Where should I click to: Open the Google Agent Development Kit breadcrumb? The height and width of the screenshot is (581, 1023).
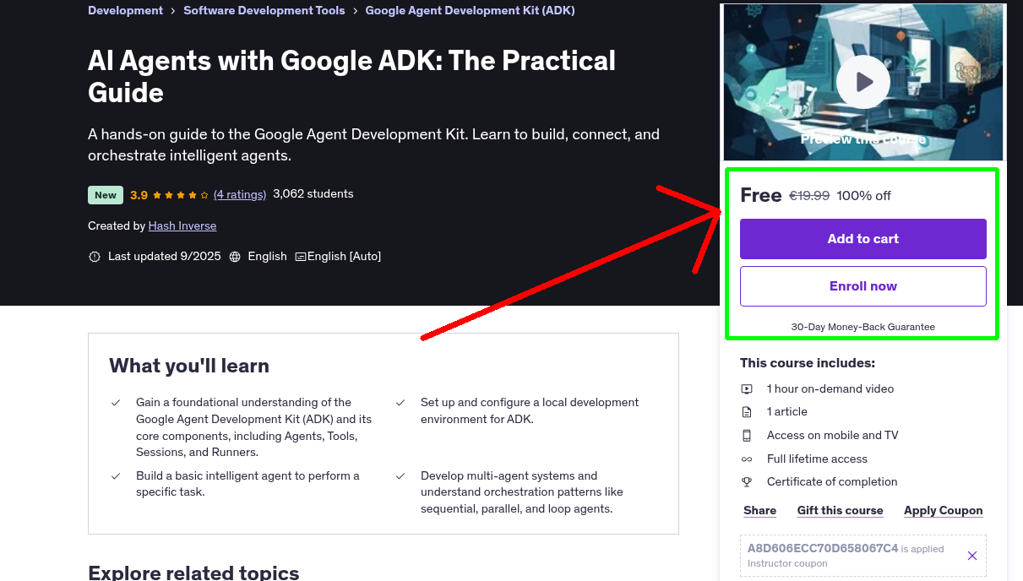point(470,10)
